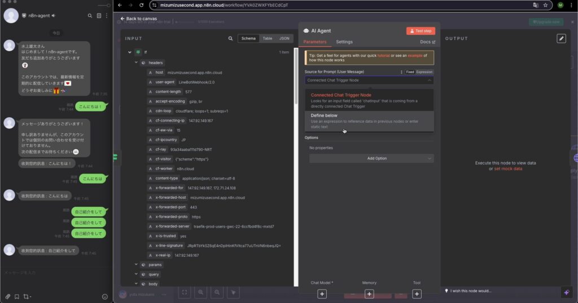Click the parameter options three-dot icon
578x303 pixels.
tap(401, 72)
